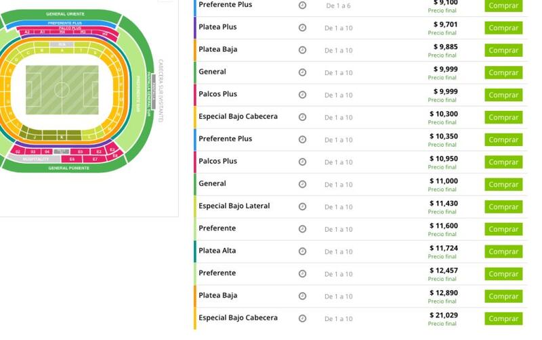Click Comprar for General at $11,000

click(x=503, y=185)
